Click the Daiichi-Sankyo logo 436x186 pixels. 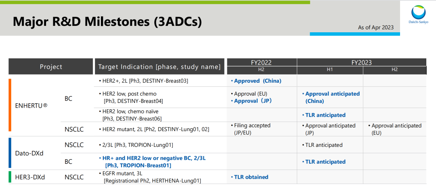pyautogui.click(x=419, y=15)
